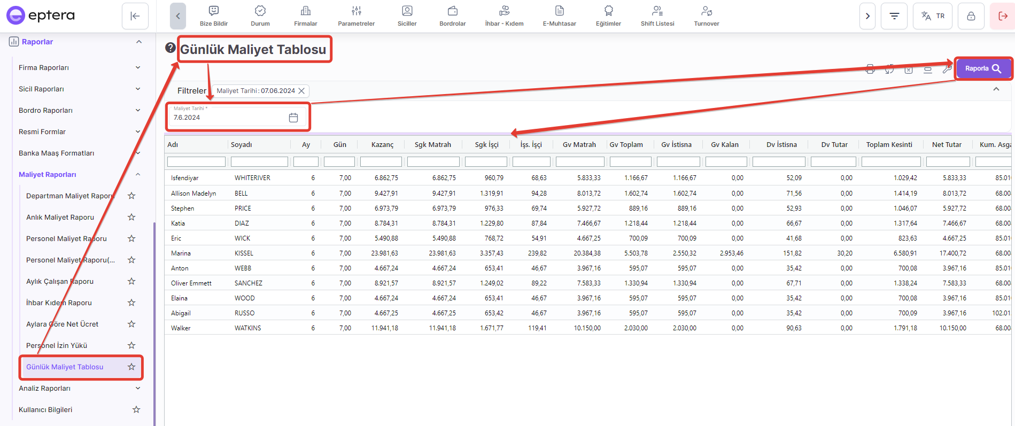This screenshot has width=1015, height=426.
Task: Click the Turnover toolbar icon
Action: [x=706, y=16]
